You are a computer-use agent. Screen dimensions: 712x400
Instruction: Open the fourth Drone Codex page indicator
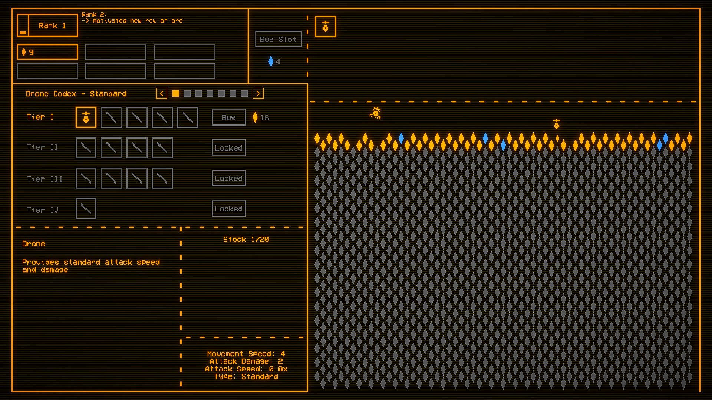click(210, 93)
